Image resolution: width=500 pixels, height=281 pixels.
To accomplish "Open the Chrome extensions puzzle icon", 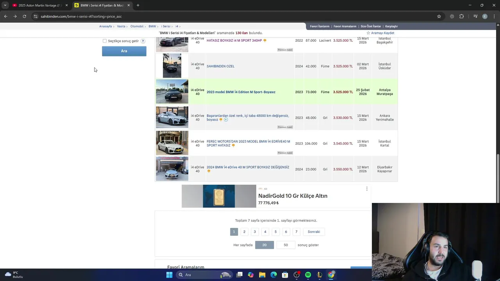I will point(462,16).
